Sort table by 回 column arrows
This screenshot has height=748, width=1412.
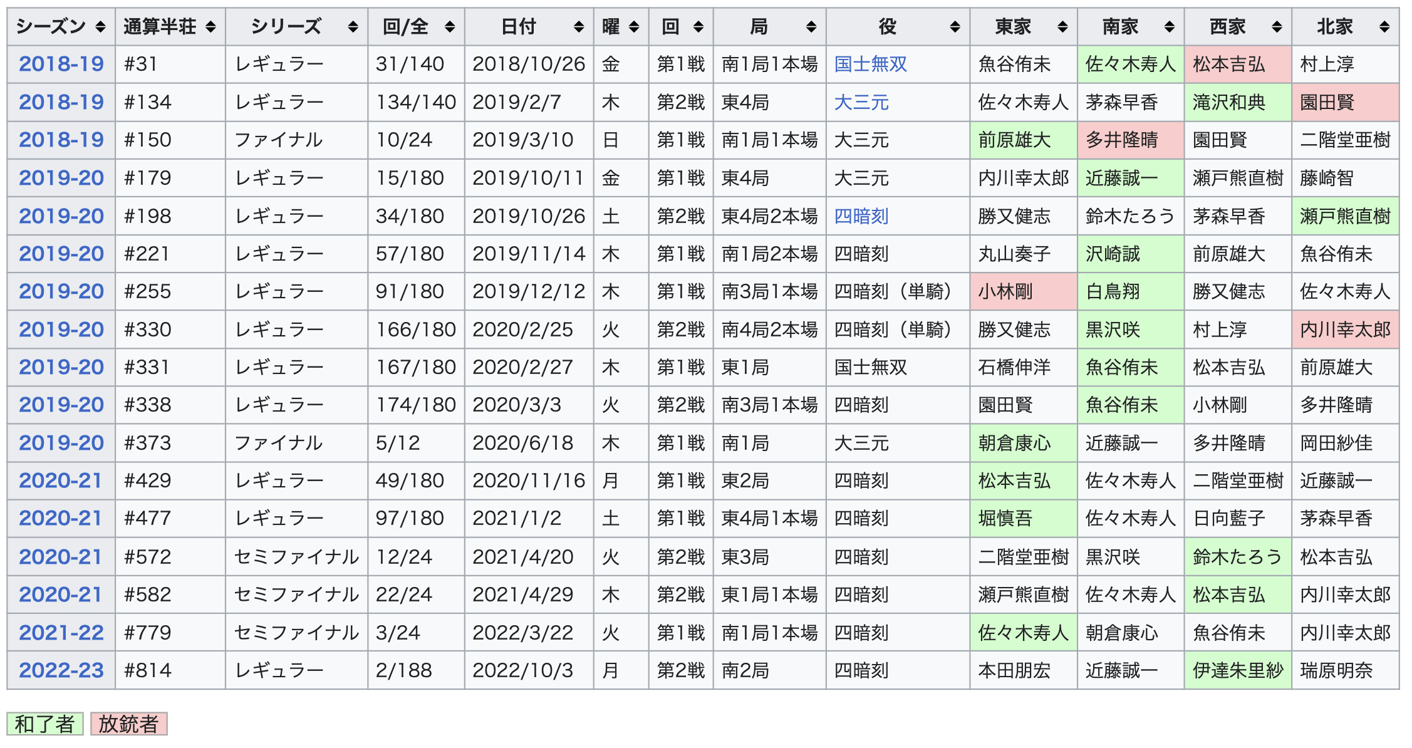coord(698,27)
